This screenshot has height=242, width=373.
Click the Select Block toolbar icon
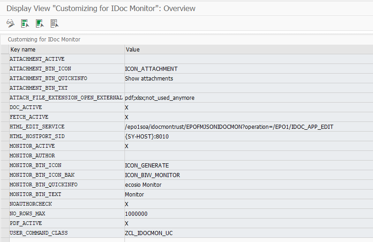coord(40,23)
